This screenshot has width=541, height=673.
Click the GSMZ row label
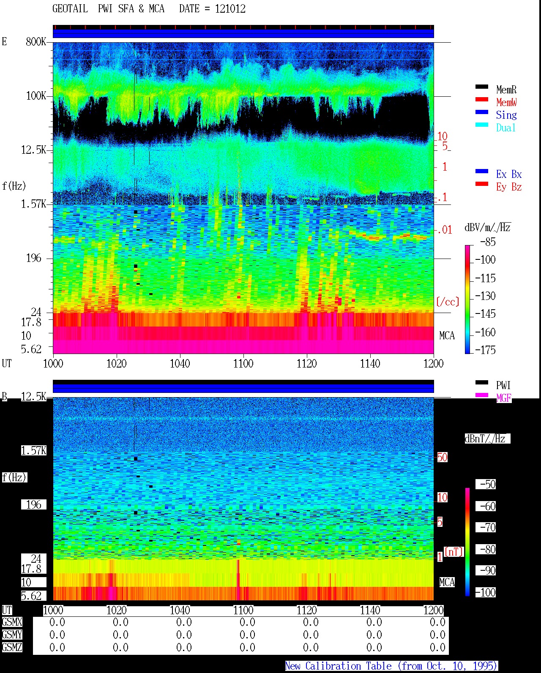click(x=12, y=648)
